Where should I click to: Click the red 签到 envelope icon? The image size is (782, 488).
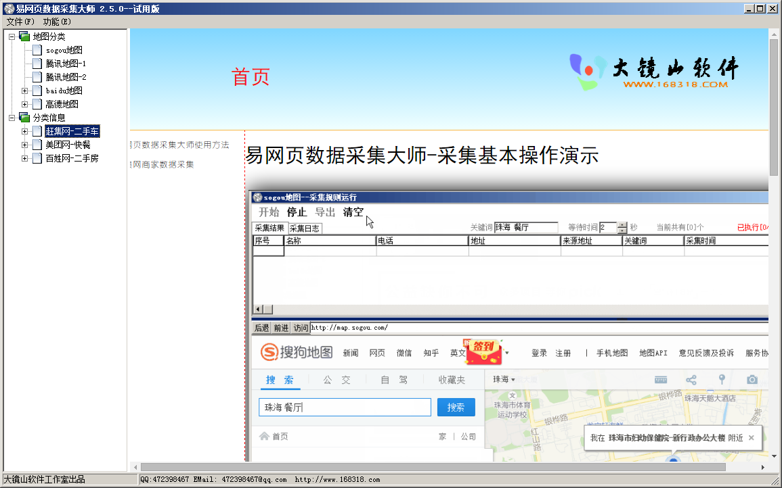[483, 351]
